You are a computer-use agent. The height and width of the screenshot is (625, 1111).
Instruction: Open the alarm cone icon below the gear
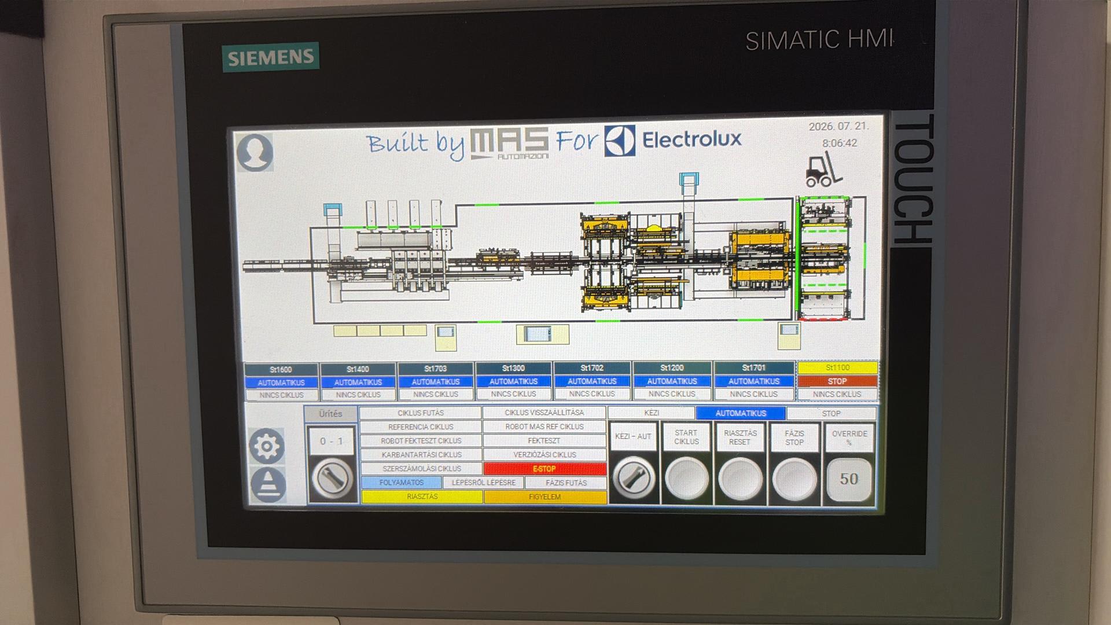(x=268, y=485)
